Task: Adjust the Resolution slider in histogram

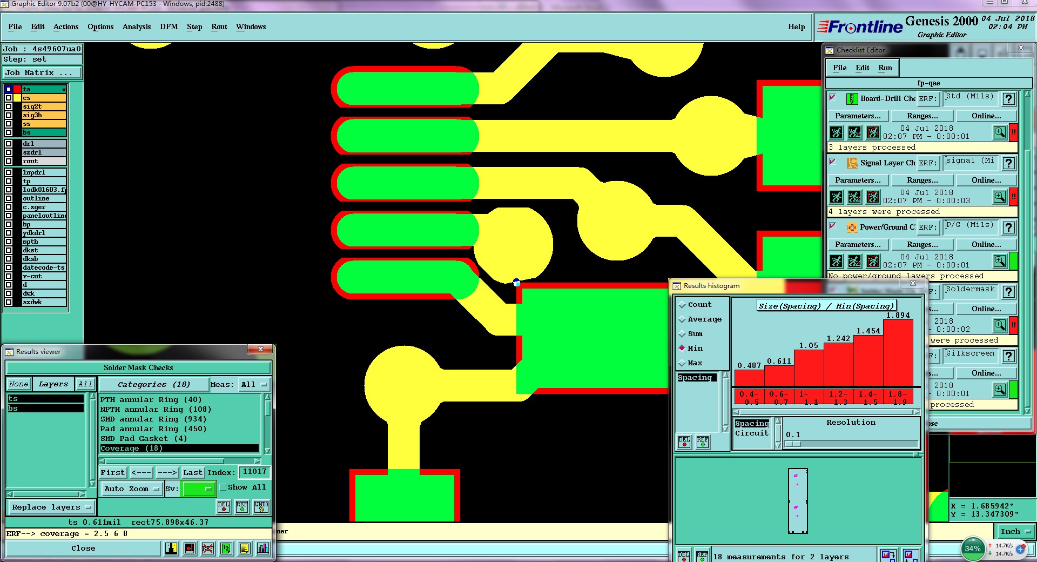Action: (793, 444)
